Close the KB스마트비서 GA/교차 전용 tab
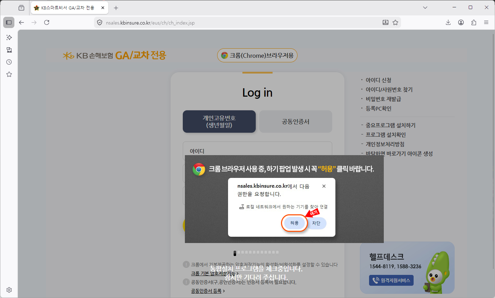The image size is (495, 298). 103,8
